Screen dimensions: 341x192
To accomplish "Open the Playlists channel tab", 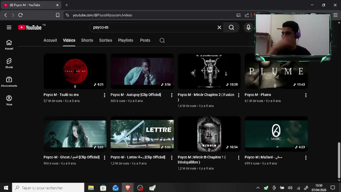I will point(125,40).
